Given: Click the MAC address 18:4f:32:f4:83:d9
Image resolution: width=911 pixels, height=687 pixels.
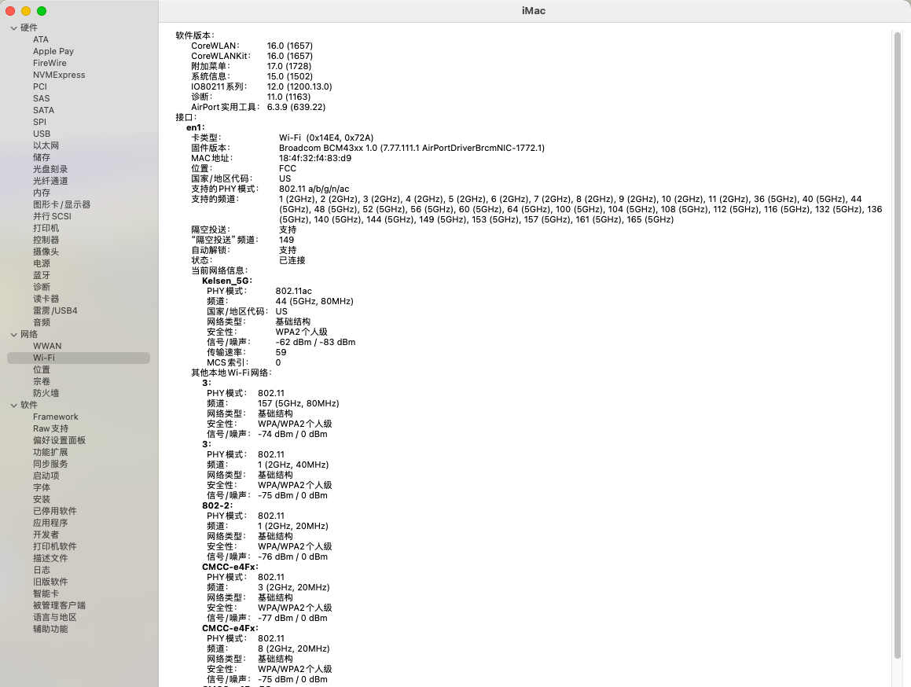Looking at the screenshot, I should tap(315, 158).
